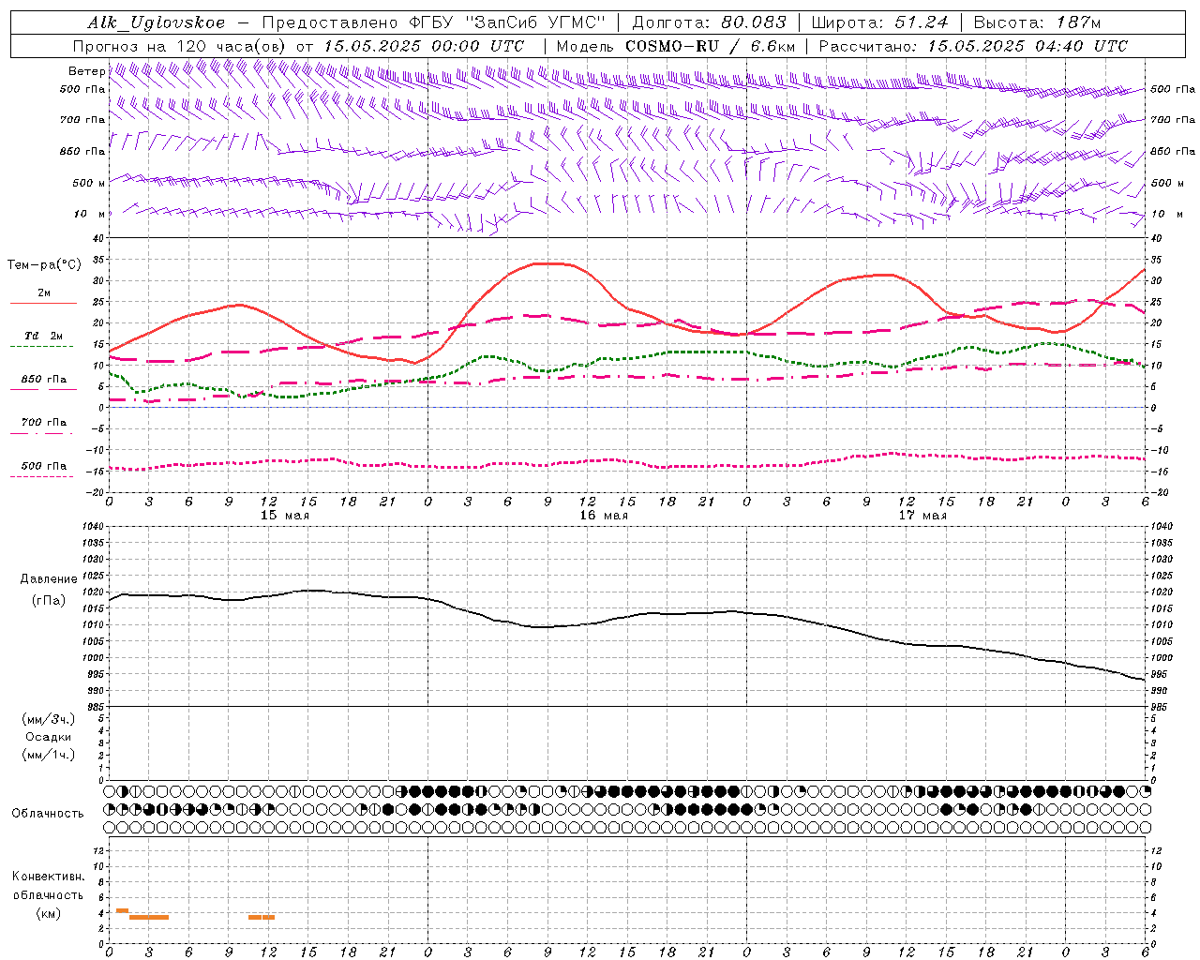Click the 850 гПа temperature legend entry

[x=44, y=380]
